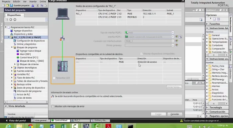
Task: Click Agregar nuevo bloque
Action: coord(31,51)
